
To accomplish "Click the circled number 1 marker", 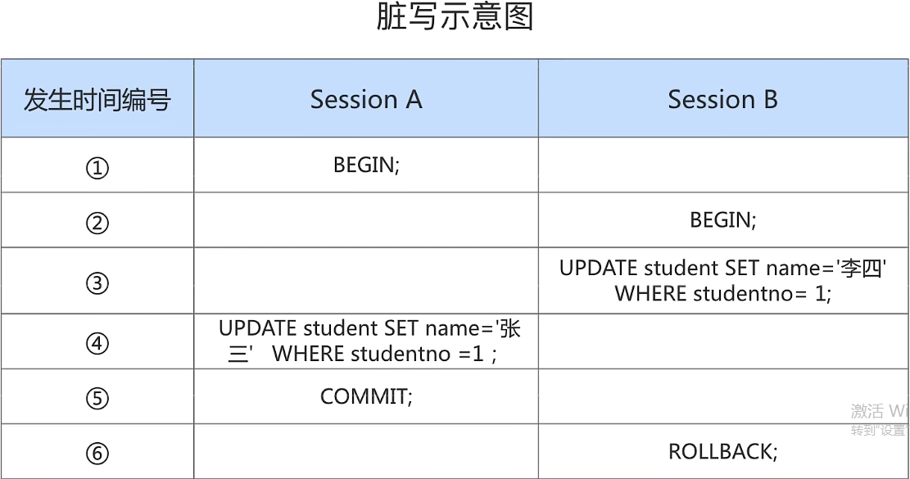I will point(97,168).
